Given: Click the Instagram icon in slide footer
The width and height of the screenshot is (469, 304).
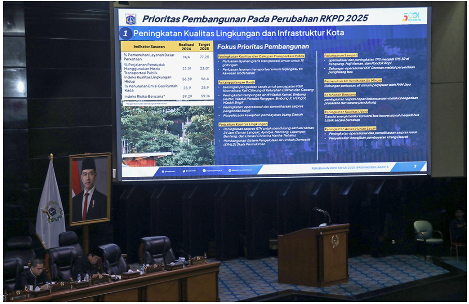Looking at the screenshot, I should pos(163,171).
